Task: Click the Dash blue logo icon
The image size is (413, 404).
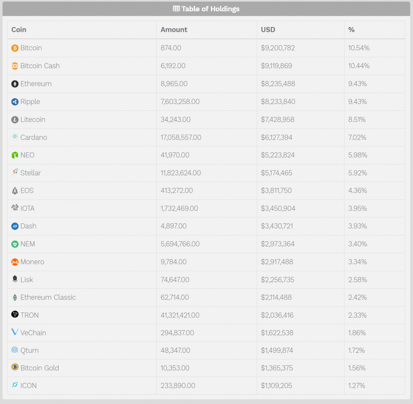Action: [15, 226]
